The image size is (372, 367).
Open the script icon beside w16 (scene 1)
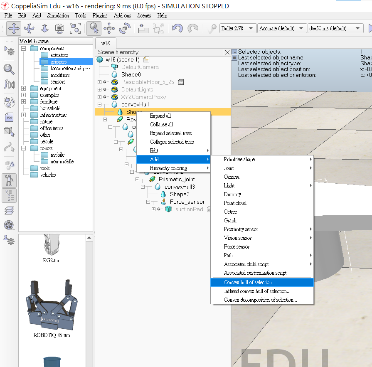pos(146,59)
